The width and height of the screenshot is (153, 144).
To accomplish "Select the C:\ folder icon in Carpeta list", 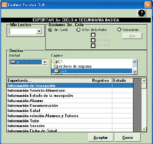I will 55,61.
